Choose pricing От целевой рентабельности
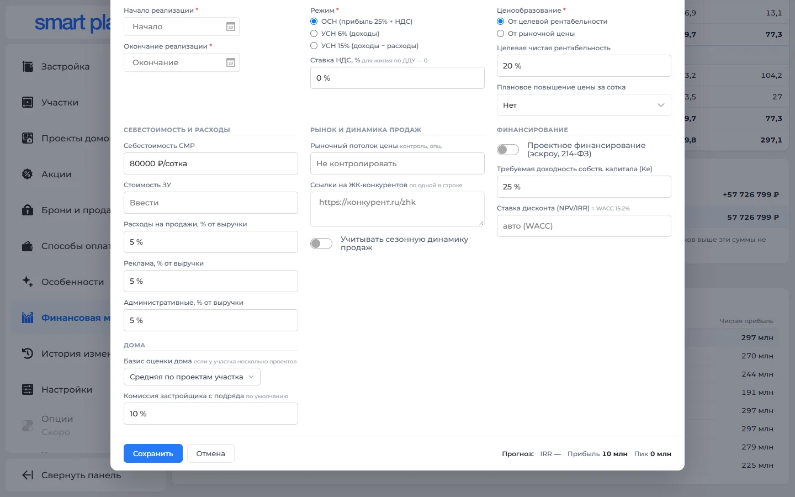 pos(501,22)
